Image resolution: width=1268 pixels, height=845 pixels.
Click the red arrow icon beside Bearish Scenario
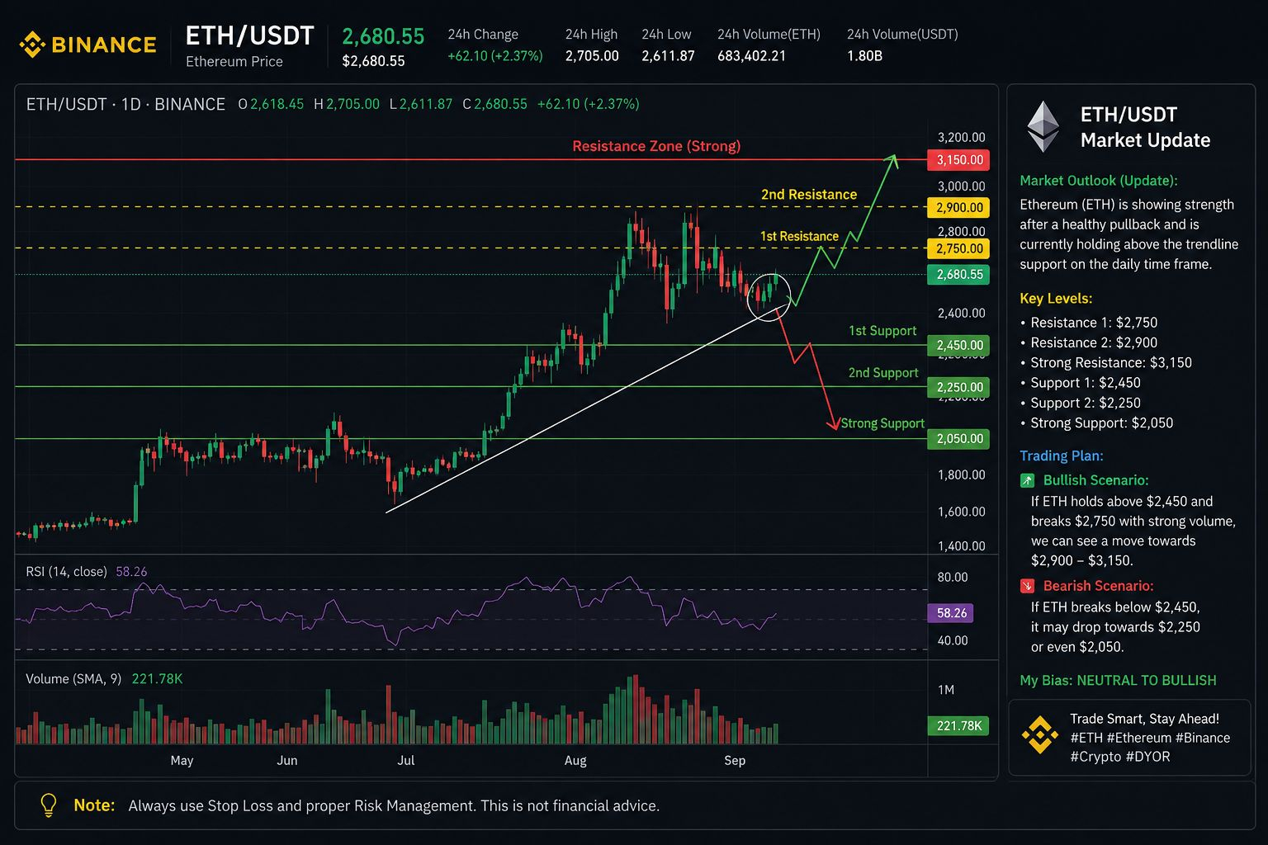[1027, 586]
